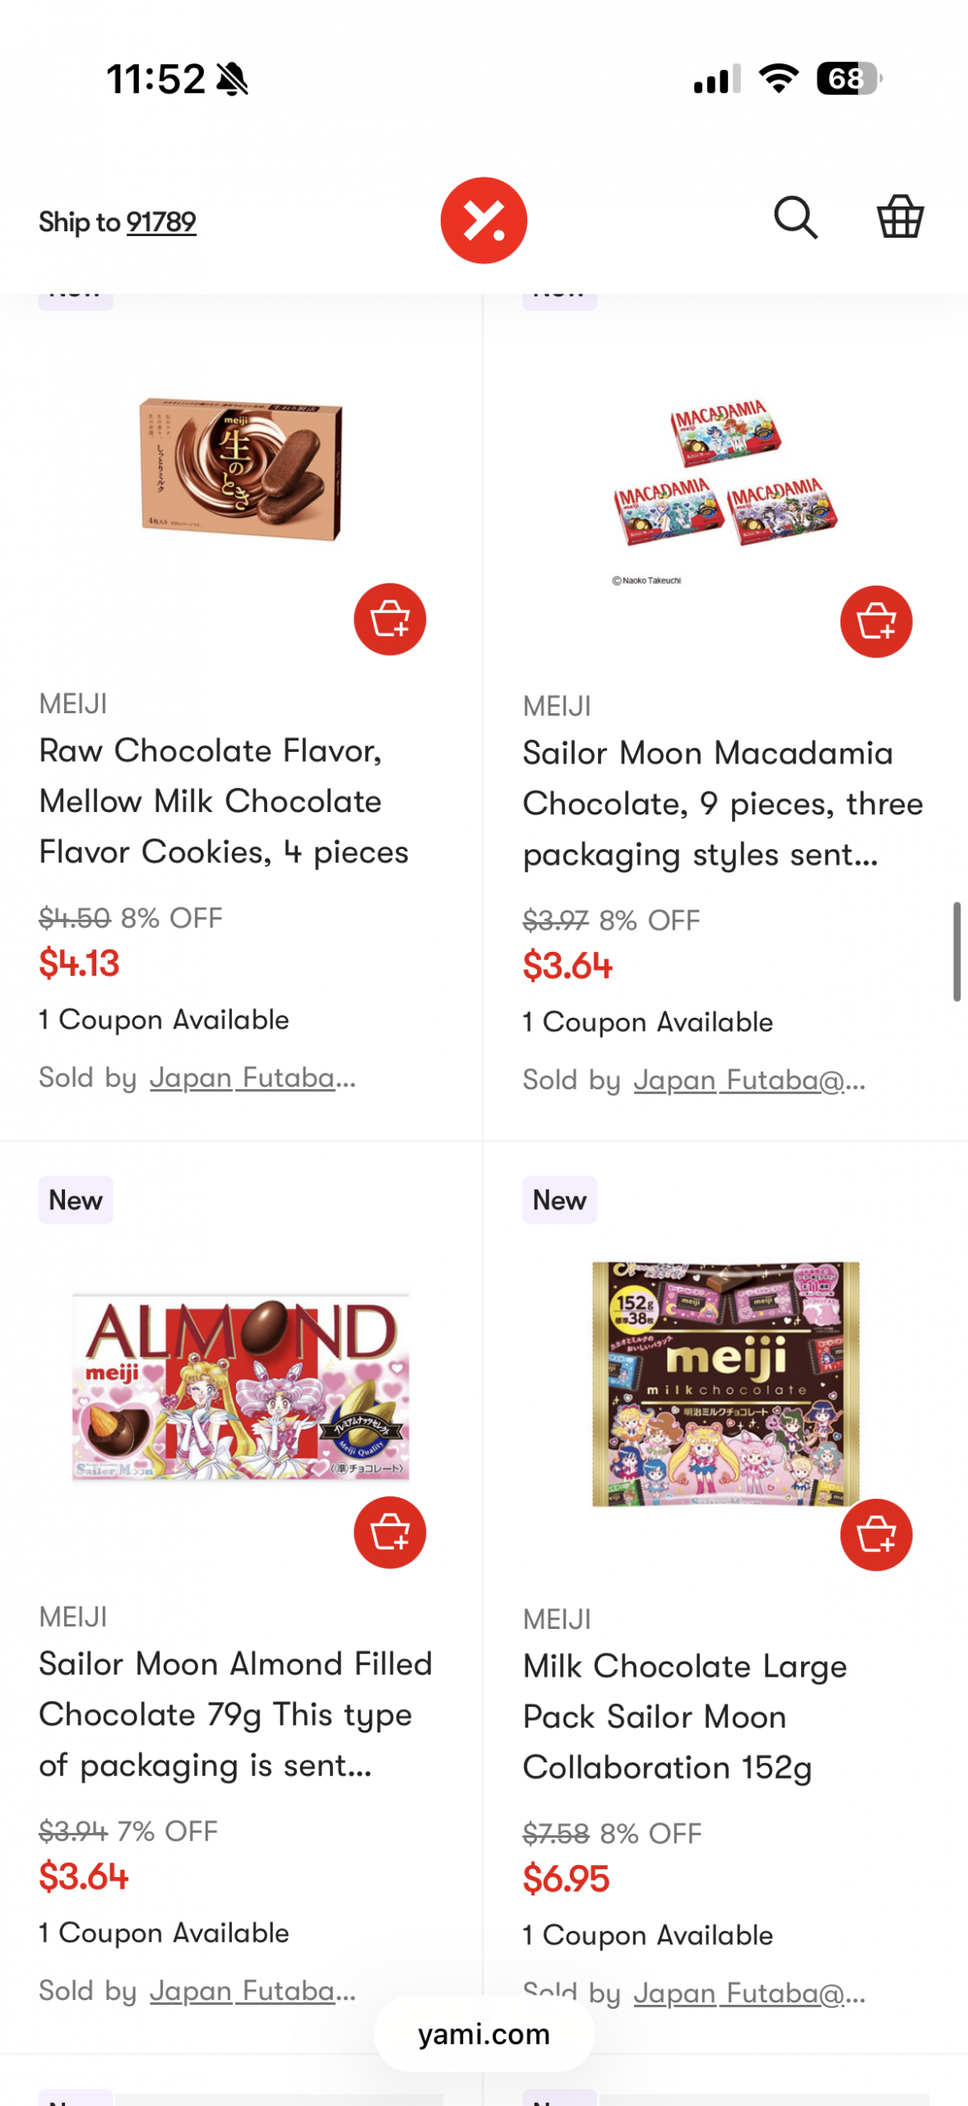The height and width of the screenshot is (2106, 968).
Task: Click the vertical scrollbar indicator
Action: (x=956, y=952)
